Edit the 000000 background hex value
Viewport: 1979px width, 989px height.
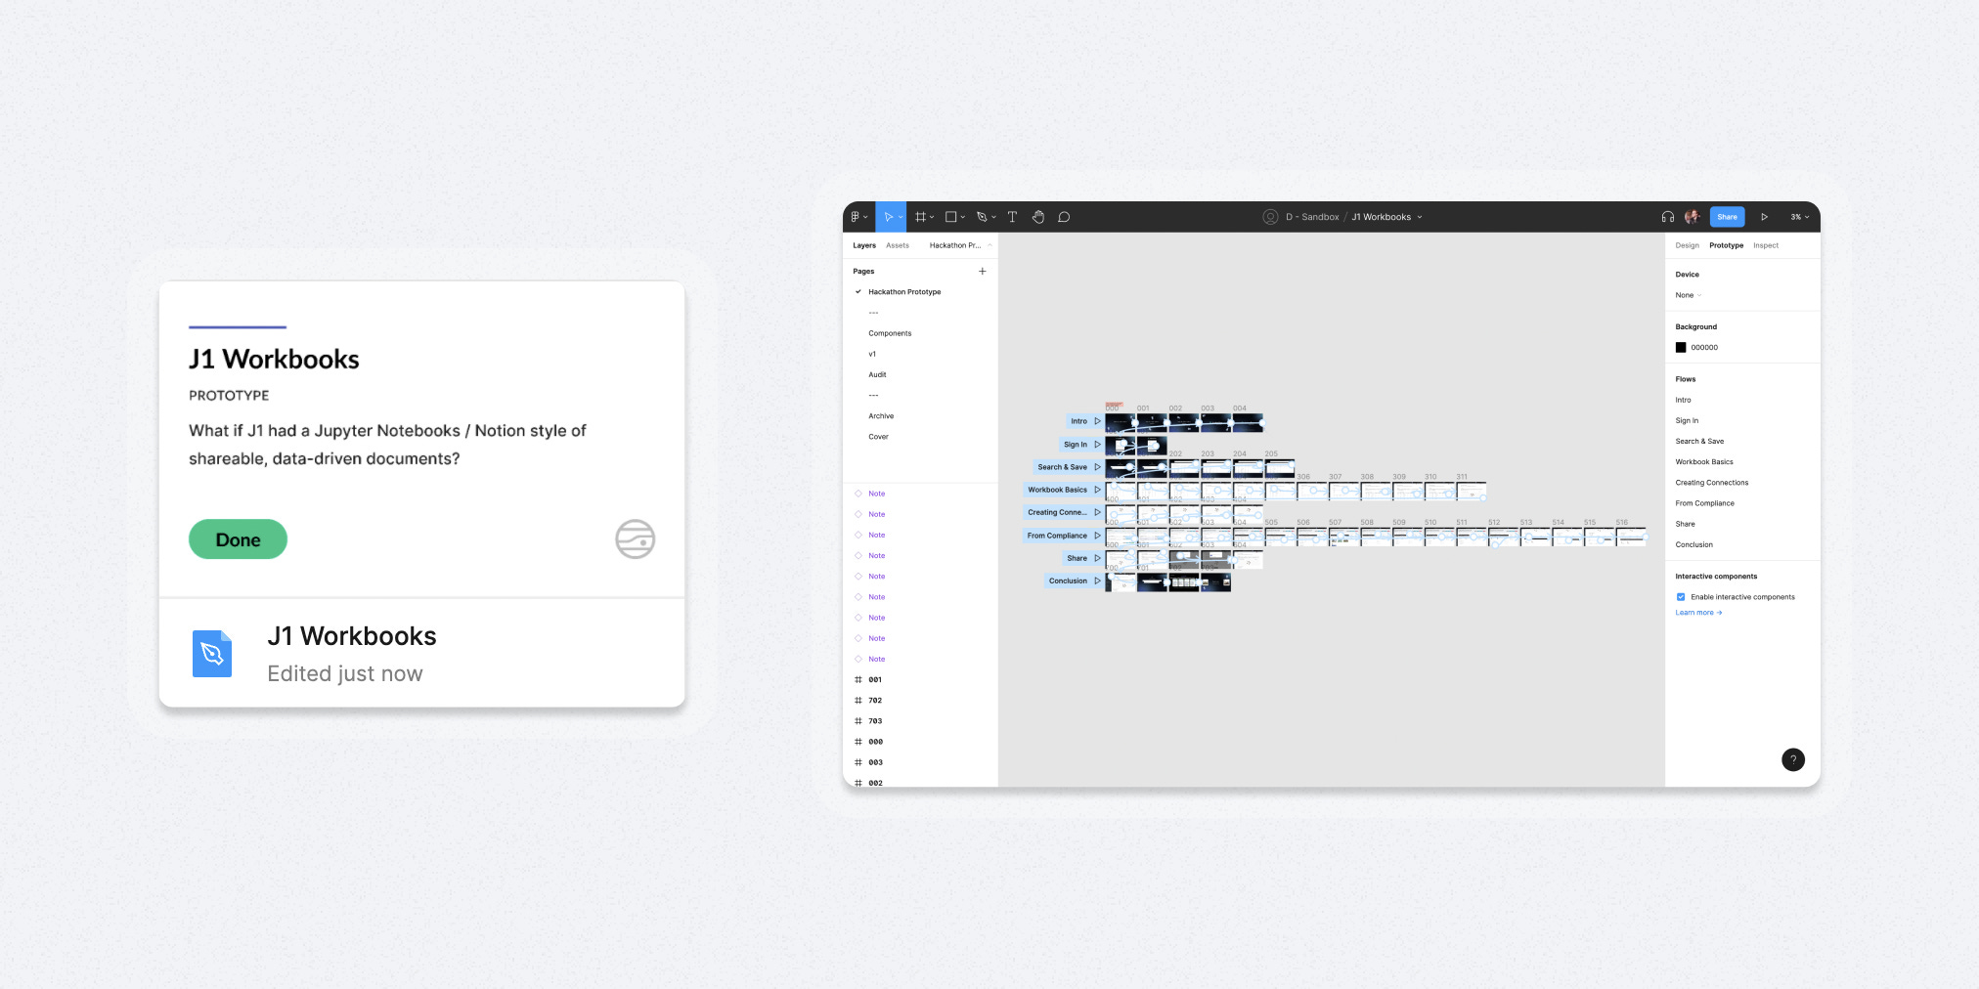(x=1704, y=348)
